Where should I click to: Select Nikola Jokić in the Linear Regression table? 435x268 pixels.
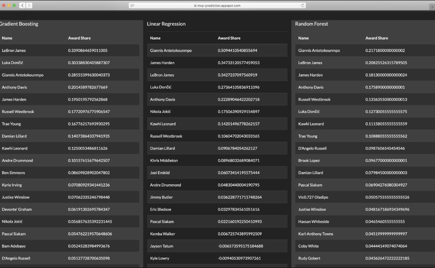160,112
